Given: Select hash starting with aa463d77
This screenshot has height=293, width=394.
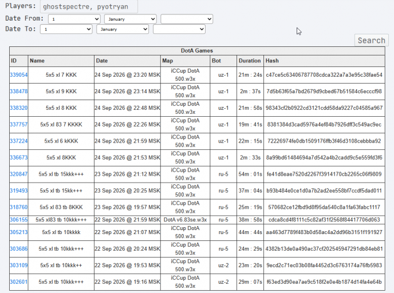Looking at the screenshot, I should (324, 232).
